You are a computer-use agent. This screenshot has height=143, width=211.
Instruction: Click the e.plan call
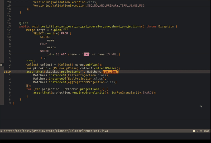[56, 30]
